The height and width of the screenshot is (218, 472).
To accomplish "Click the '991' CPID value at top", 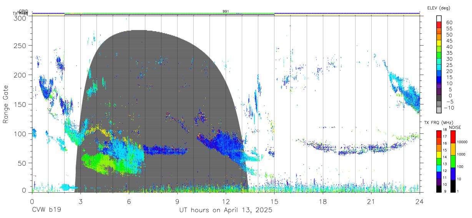I will pyautogui.click(x=226, y=12).
